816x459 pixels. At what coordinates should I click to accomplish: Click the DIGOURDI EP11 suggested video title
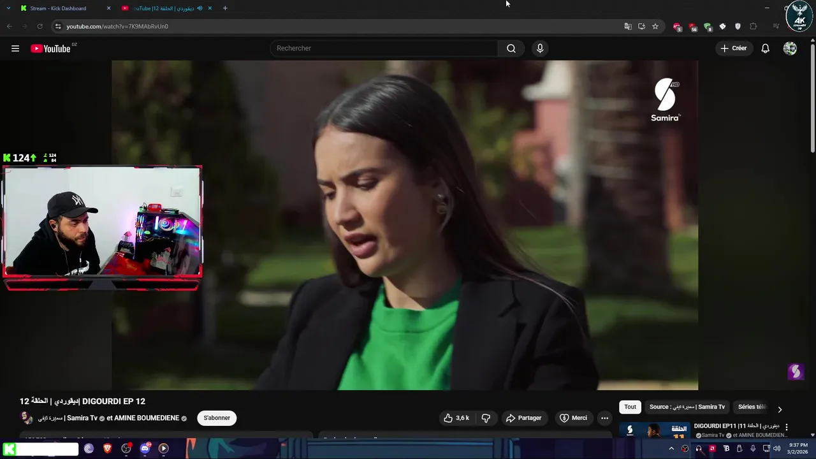click(736, 426)
